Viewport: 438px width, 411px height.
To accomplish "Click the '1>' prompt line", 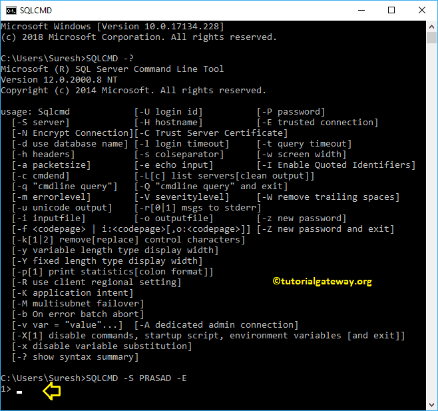I will [x=6, y=389].
